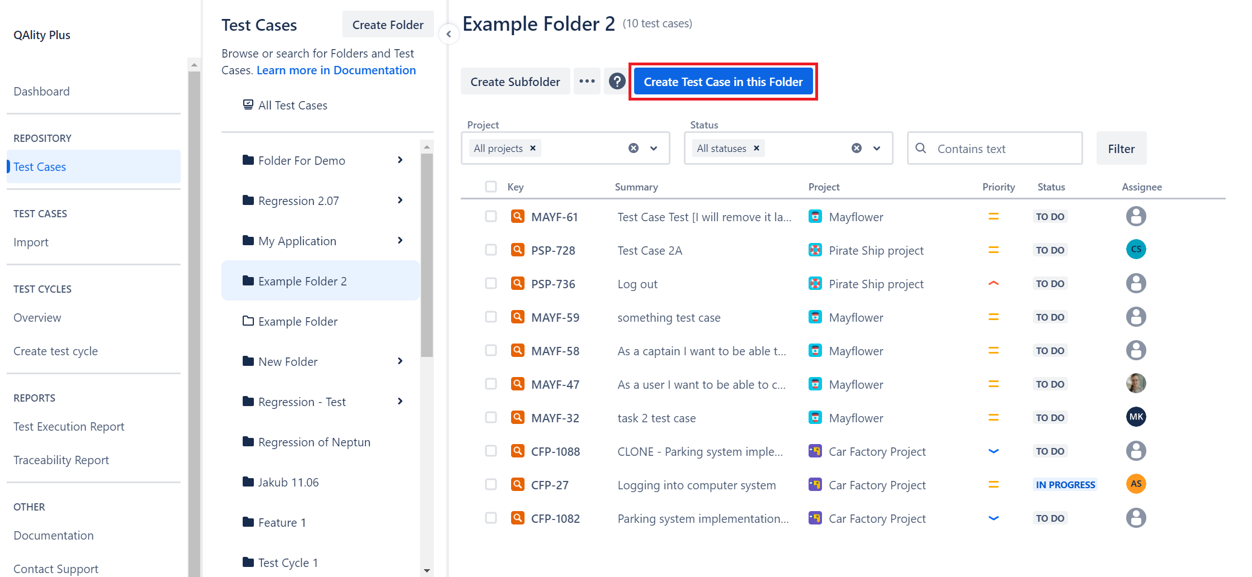Open the help question mark icon
The height and width of the screenshot is (577, 1252).
pos(616,81)
